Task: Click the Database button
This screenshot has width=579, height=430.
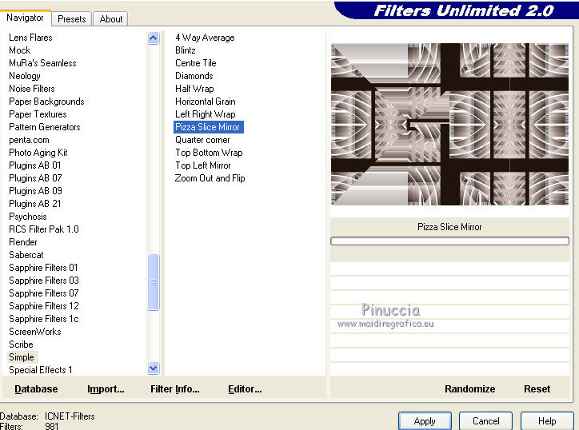Action: tap(36, 389)
